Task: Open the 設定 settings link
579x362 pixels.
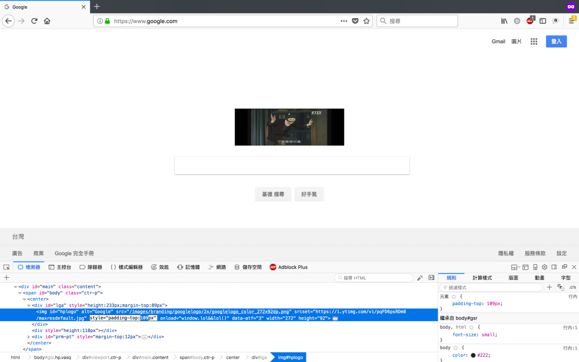Action: pyautogui.click(x=561, y=253)
